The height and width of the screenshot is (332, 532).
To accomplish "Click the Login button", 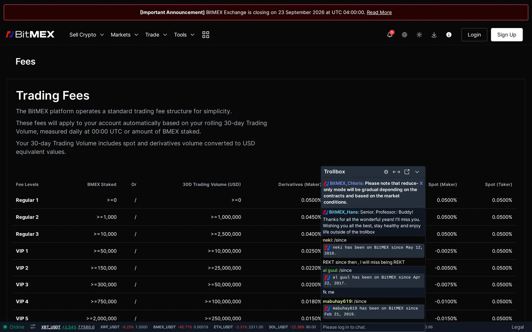I will pos(474,35).
